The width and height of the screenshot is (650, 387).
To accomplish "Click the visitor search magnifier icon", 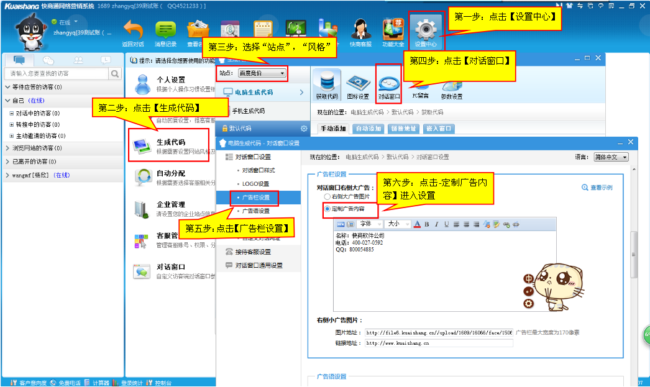I will [115, 74].
